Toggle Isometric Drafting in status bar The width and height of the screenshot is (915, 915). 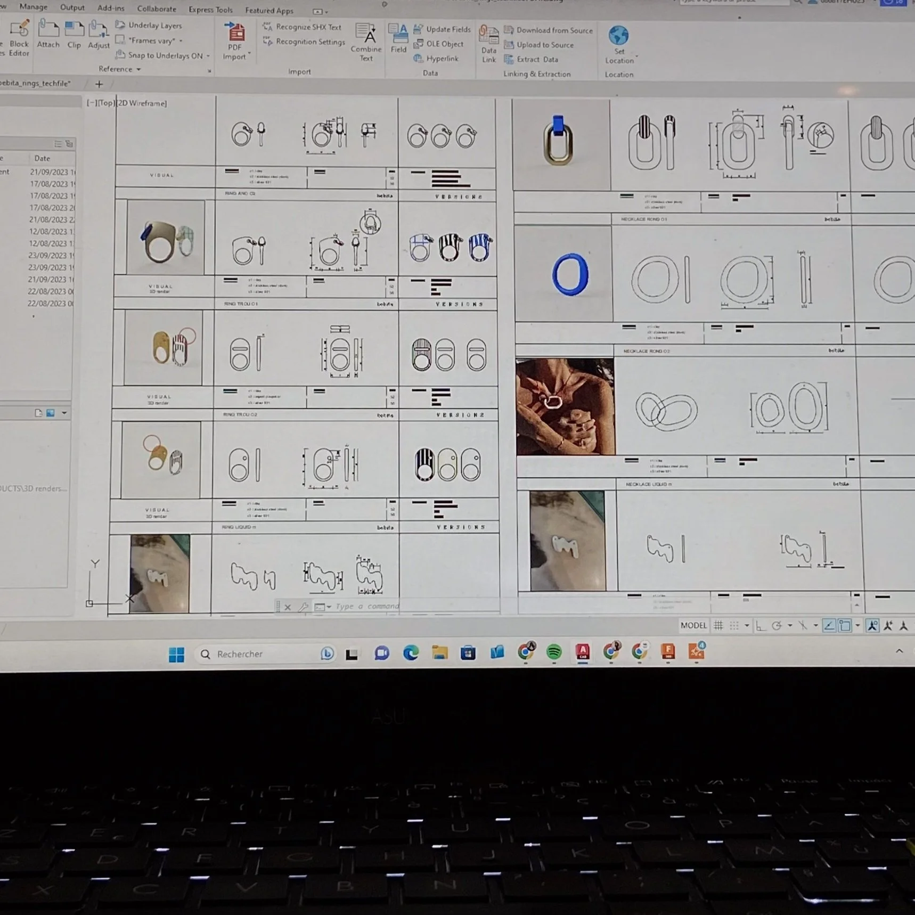(803, 626)
